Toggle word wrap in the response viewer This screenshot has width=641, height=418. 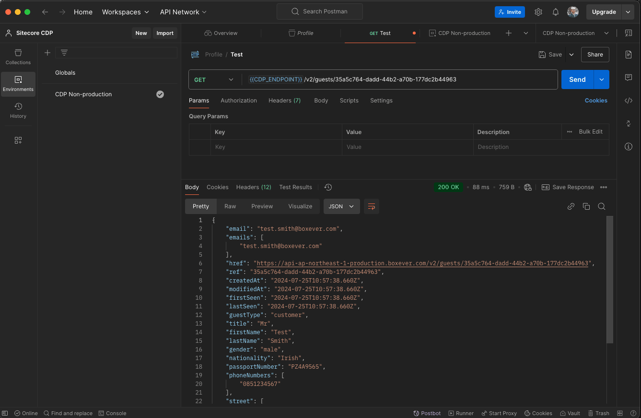pos(371,206)
